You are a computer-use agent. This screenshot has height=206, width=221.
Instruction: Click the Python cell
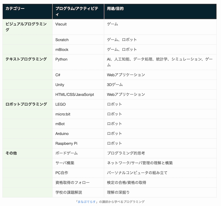(78, 62)
